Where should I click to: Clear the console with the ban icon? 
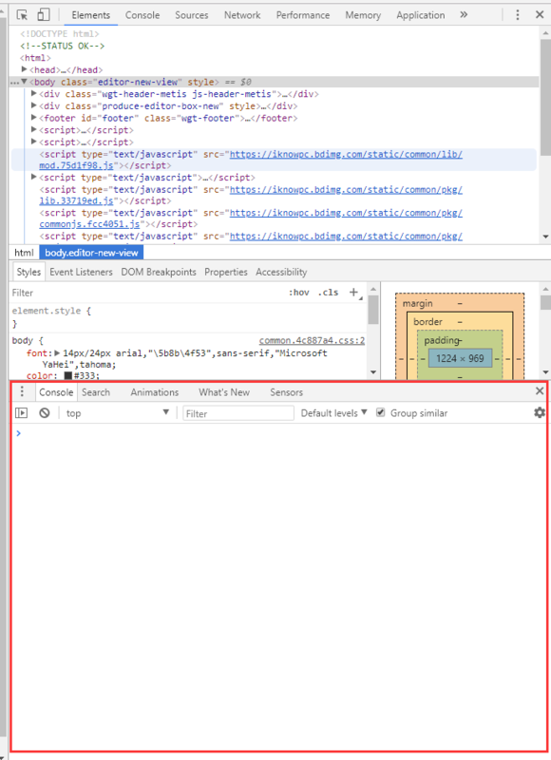(45, 413)
